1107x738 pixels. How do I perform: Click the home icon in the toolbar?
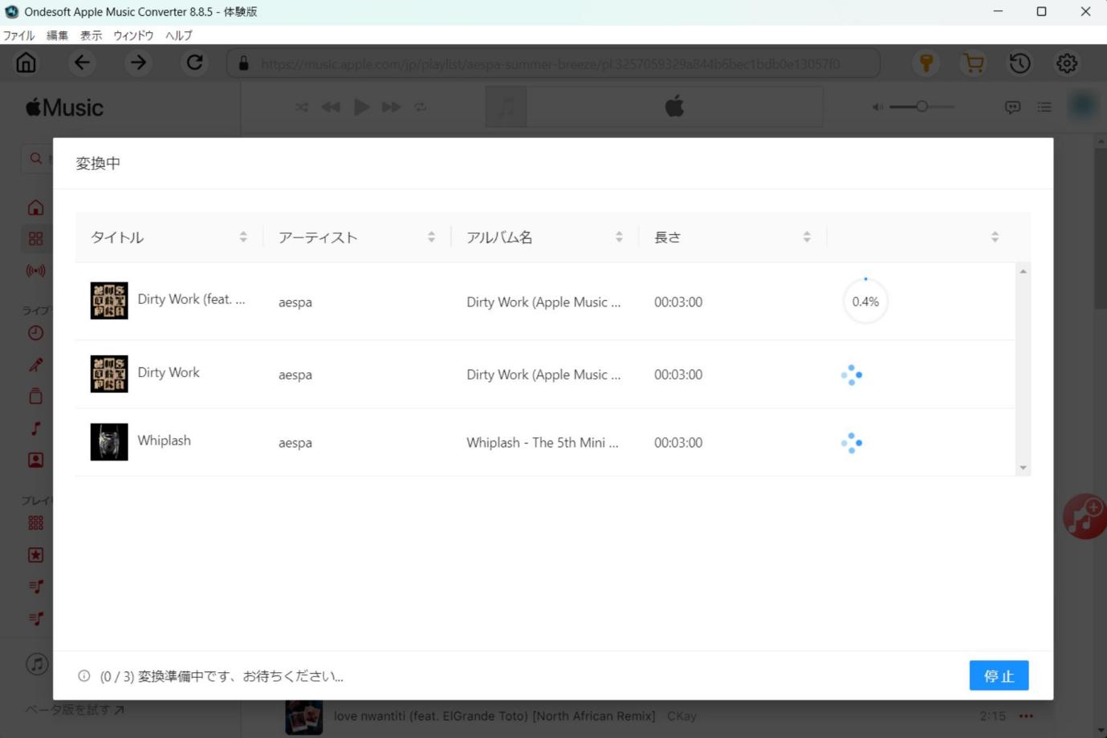(26, 63)
